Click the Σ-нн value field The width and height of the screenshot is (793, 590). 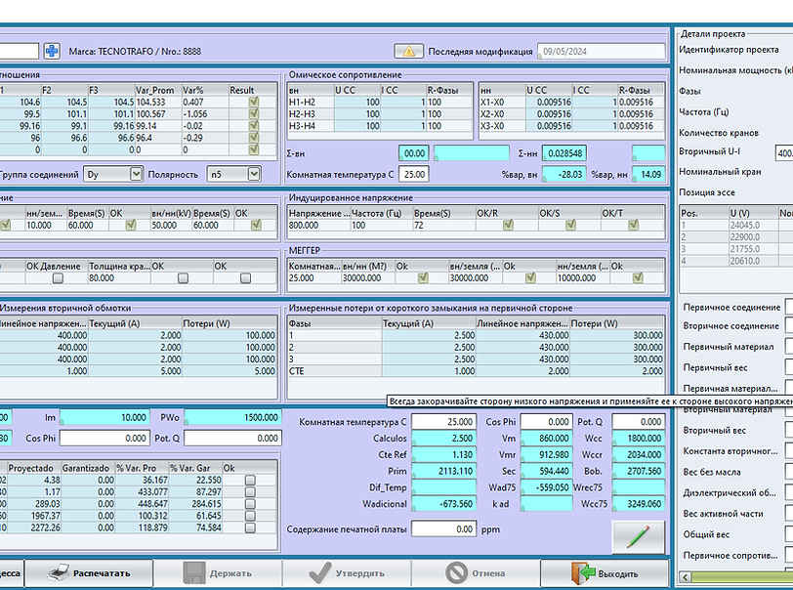[564, 153]
